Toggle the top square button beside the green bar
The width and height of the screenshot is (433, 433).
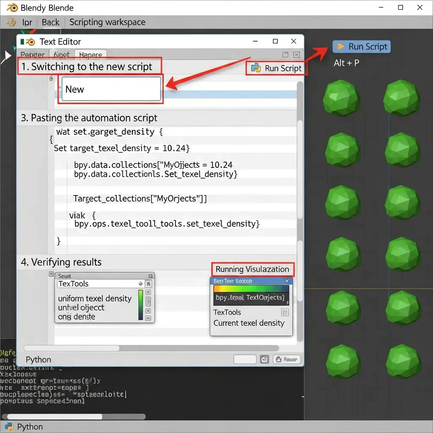[x=148, y=292]
